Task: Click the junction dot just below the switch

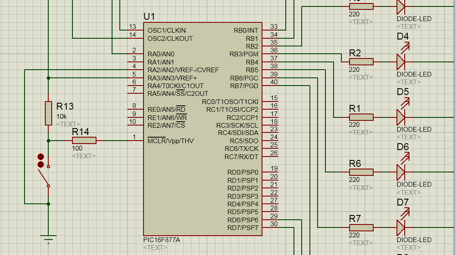Action: [48, 204]
